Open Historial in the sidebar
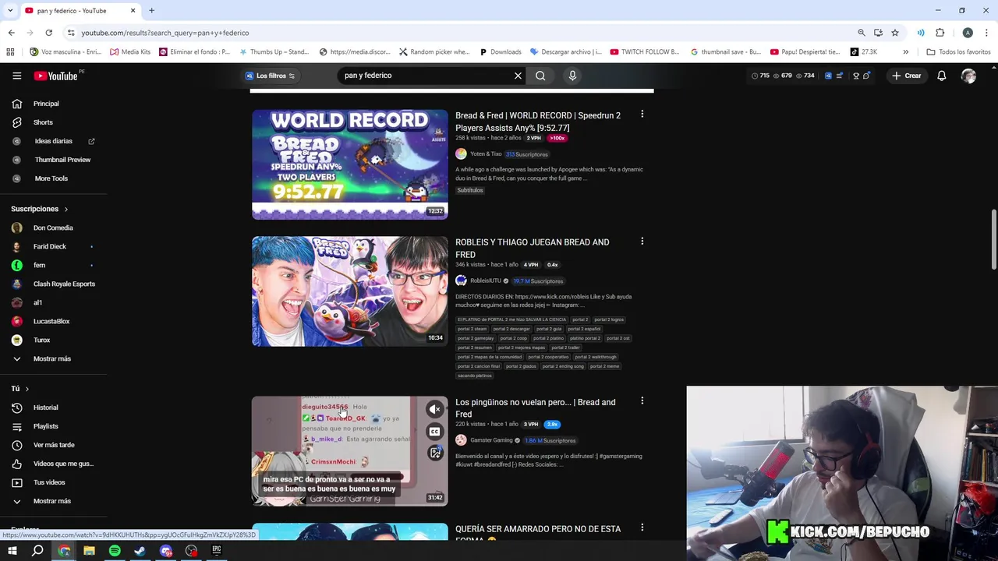Viewport: 998px width, 561px height. (x=45, y=408)
